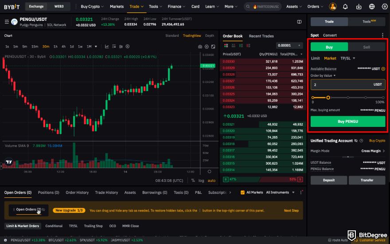390x244 pixels.
Task: Switch to the Convert tab
Action: 330,35
